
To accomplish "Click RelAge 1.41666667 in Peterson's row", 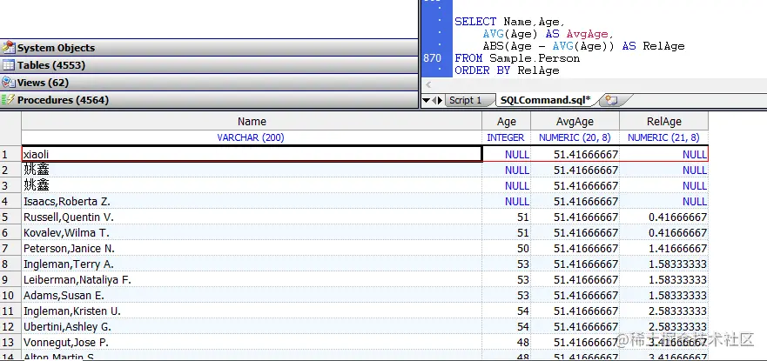I will [663, 248].
